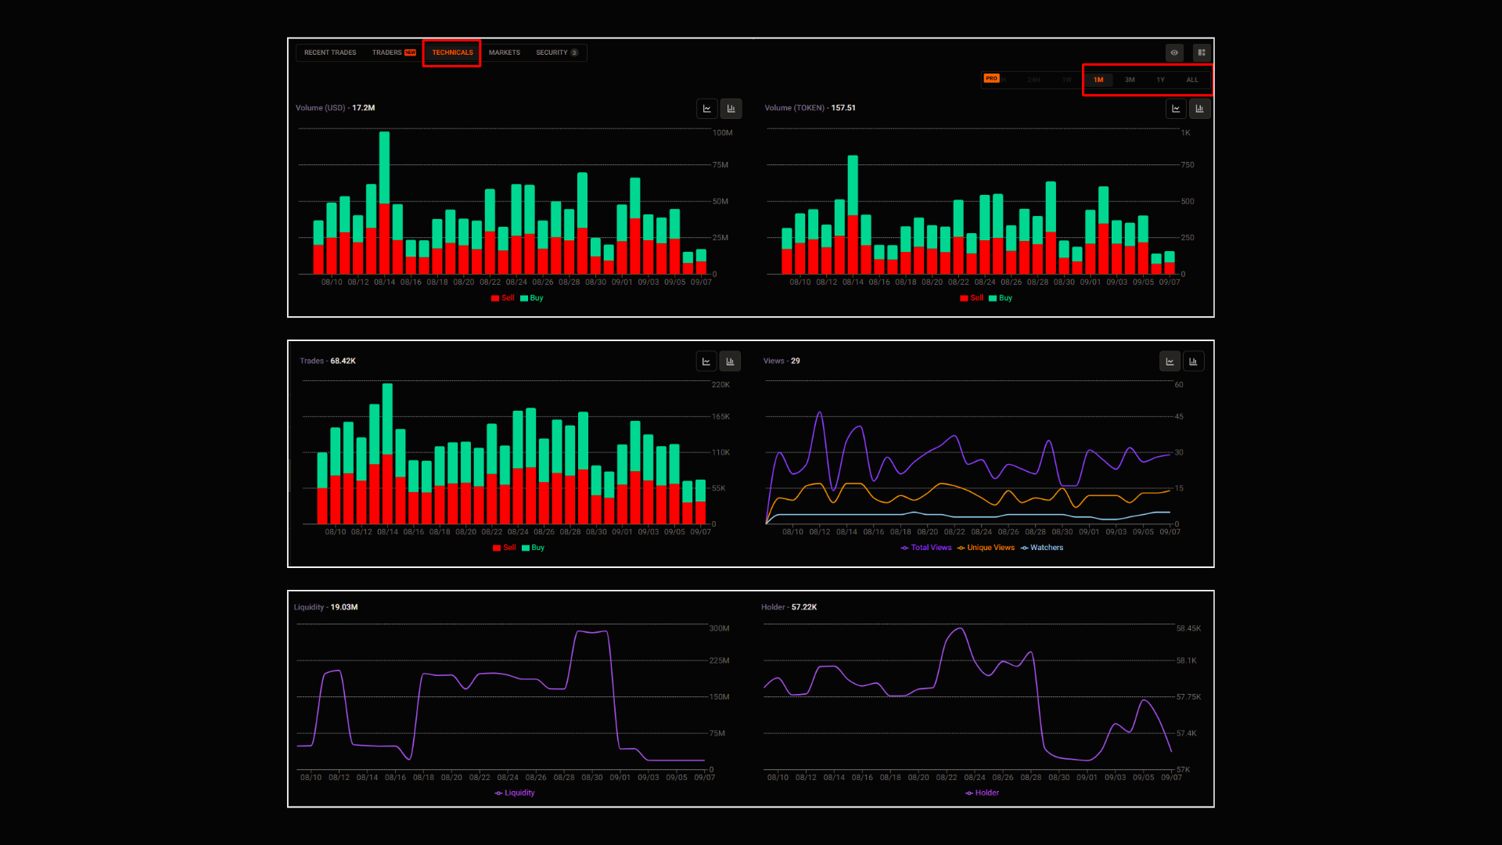Toggle the eye visibility icon

1174,52
